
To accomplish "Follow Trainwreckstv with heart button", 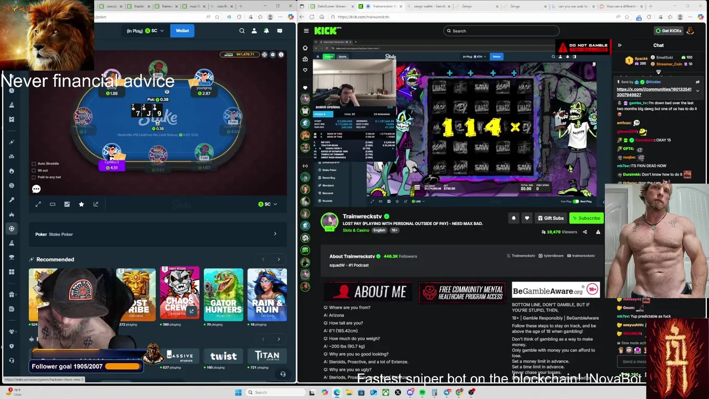I will pyautogui.click(x=527, y=218).
